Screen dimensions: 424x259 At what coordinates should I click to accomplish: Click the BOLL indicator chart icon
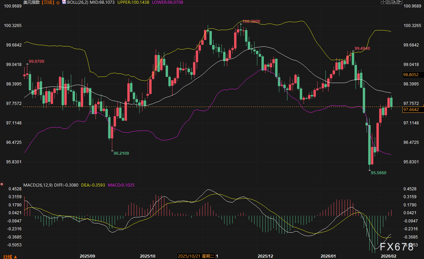point(64,2)
